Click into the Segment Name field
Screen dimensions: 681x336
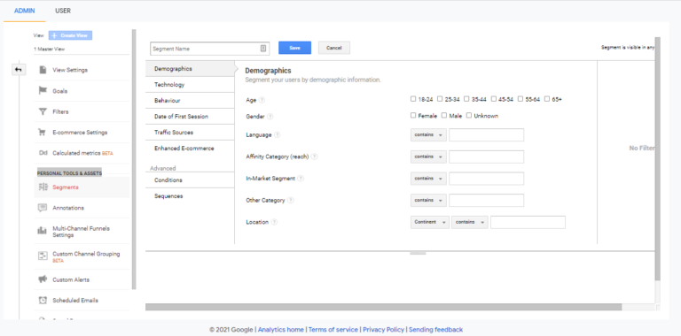(x=210, y=49)
